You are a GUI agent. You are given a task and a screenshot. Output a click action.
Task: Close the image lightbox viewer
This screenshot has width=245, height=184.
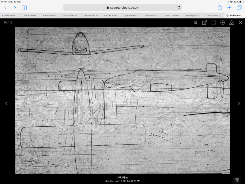coord(240,22)
